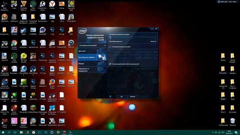Launch Freemake Video Converter shortcut
The width and height of the screenshot is (240, 135).
[24, 6]
